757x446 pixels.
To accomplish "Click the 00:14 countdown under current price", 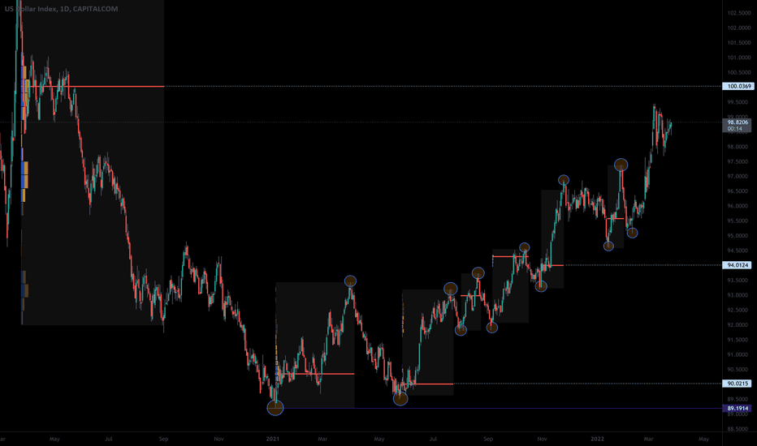I will point(735,129).
